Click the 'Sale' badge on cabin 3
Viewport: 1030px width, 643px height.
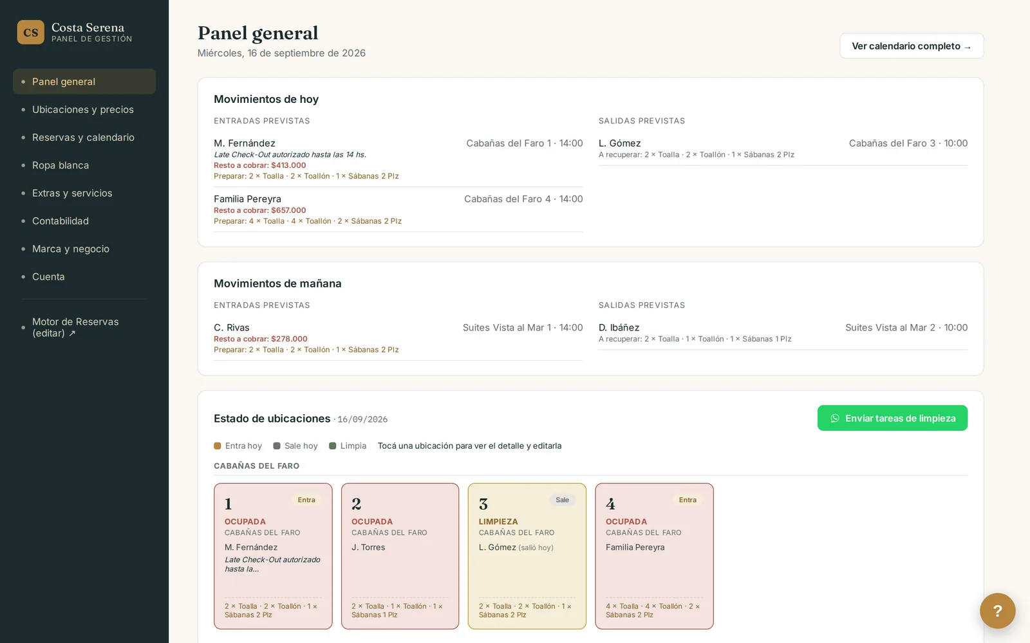(562, 500)
